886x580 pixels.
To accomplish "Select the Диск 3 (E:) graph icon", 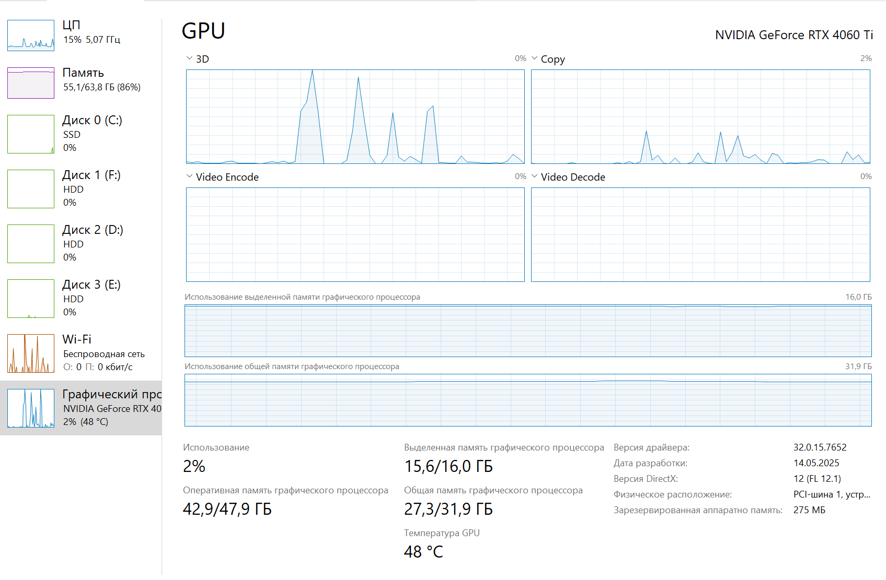I will (31, 299).
